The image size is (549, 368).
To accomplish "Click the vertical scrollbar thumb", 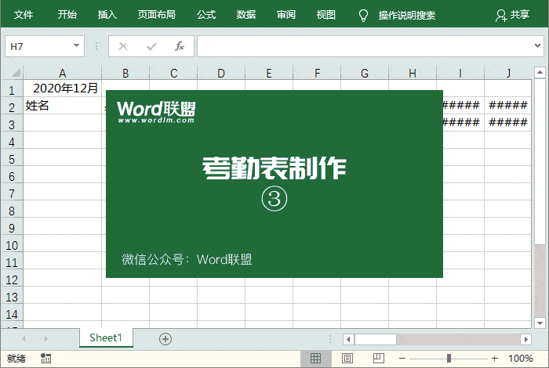I will (540, 161).
